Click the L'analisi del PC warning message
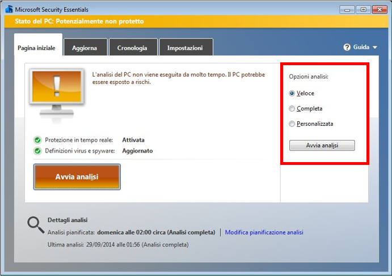The height and width of the screenshot is (276, 392). click(x=179, y=78)
